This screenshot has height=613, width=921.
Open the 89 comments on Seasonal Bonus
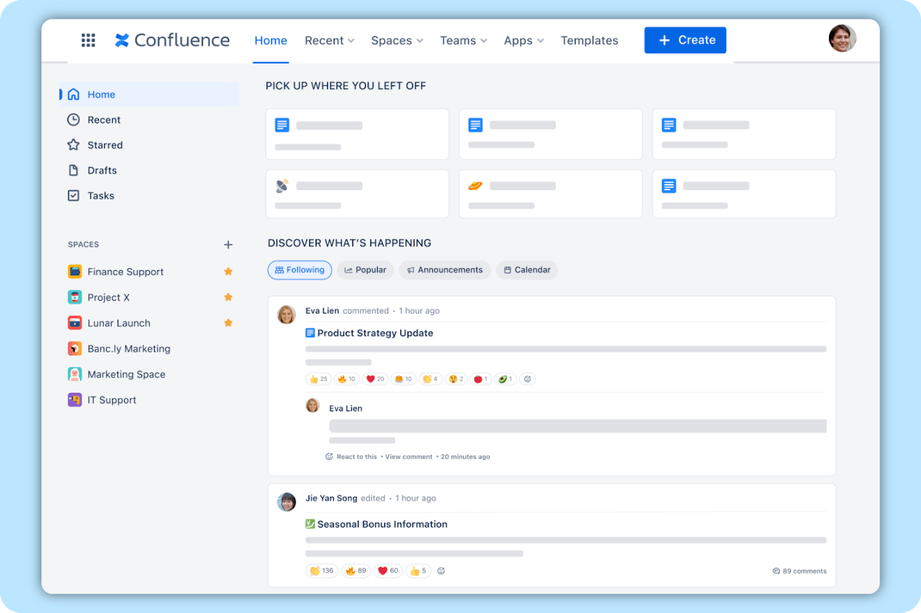[799, 571]
